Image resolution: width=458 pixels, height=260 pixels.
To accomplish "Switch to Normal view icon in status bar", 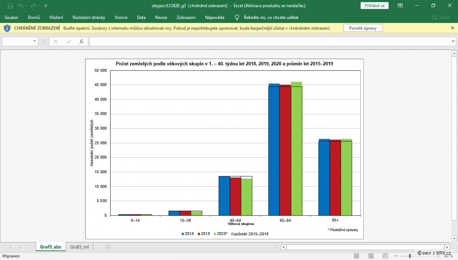I will click(356, 256).
